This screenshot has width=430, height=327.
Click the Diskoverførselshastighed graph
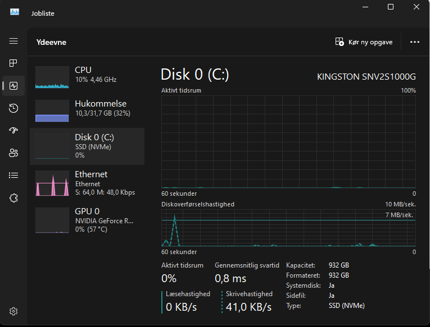[x=288, y=227]
